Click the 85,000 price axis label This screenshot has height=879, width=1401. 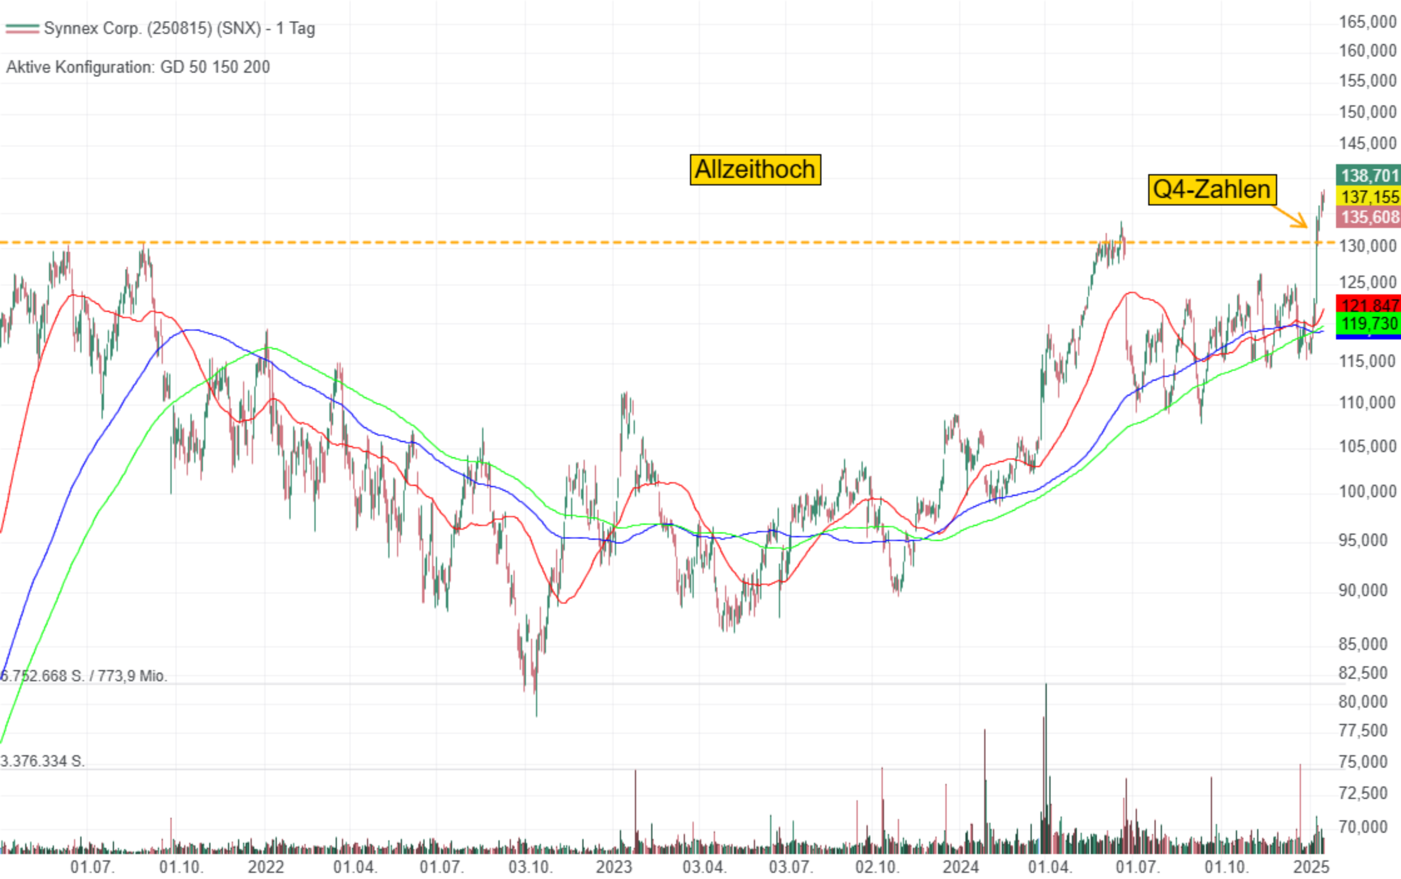[x=1363, y=644]
